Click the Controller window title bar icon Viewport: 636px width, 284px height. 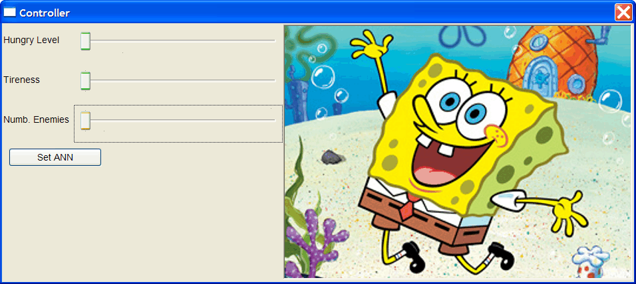[10, 13]
